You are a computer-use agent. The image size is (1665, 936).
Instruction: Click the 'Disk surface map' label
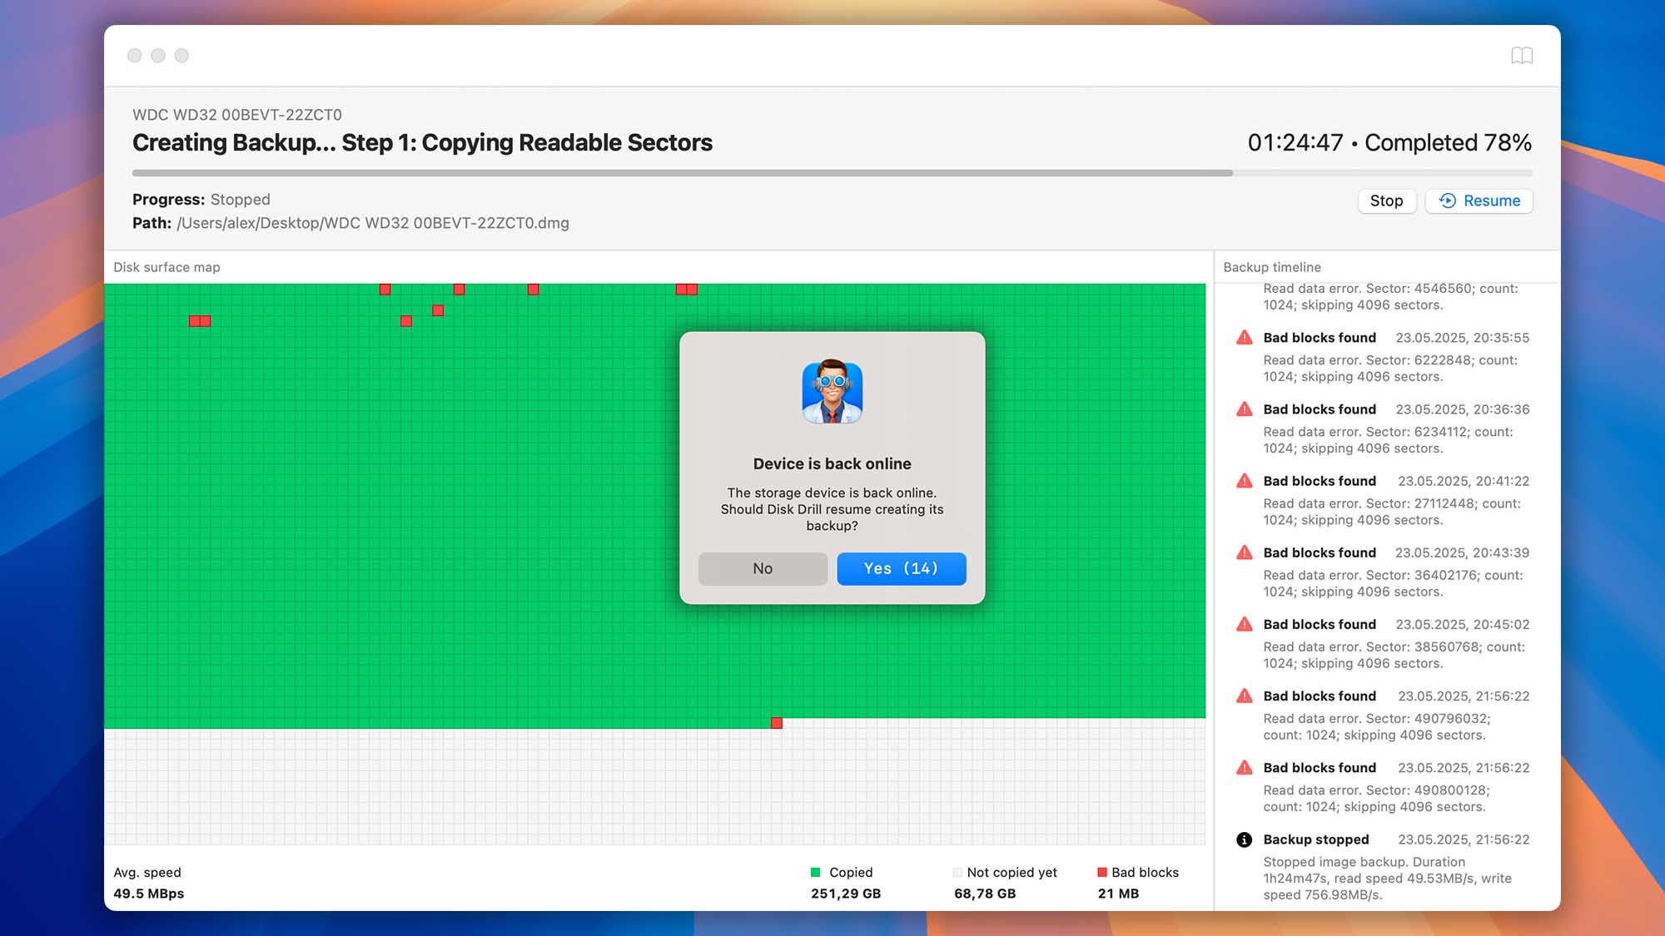pos(166,267)
